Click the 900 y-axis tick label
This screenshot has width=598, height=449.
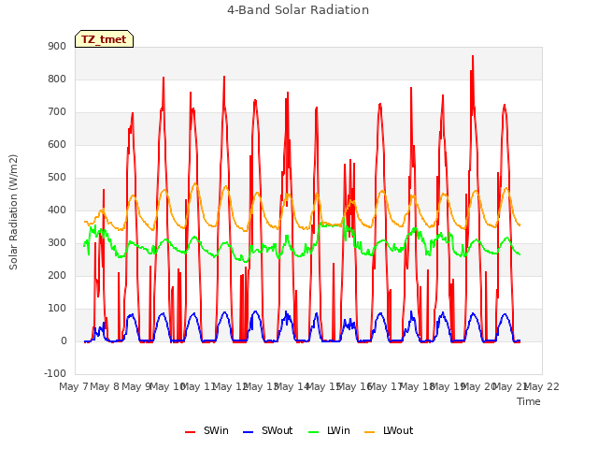click(57, 46)
